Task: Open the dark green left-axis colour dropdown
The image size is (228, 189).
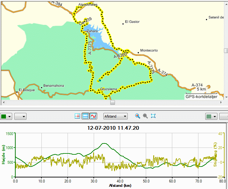Action: 6,116
